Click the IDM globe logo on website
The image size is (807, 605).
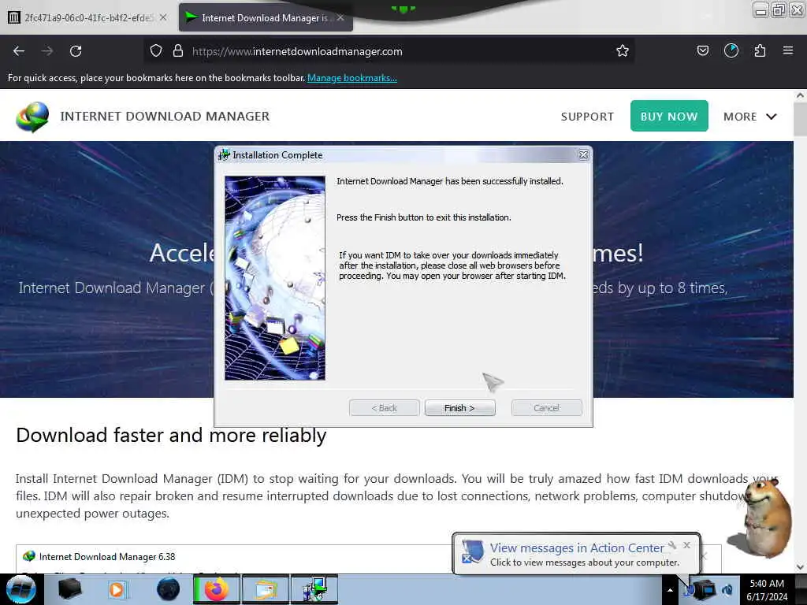32,117
